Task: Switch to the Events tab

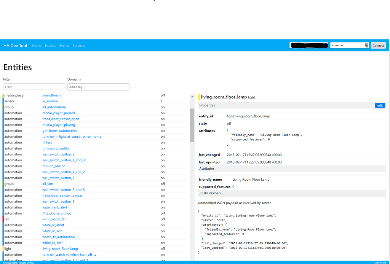Action: point(64,45)
